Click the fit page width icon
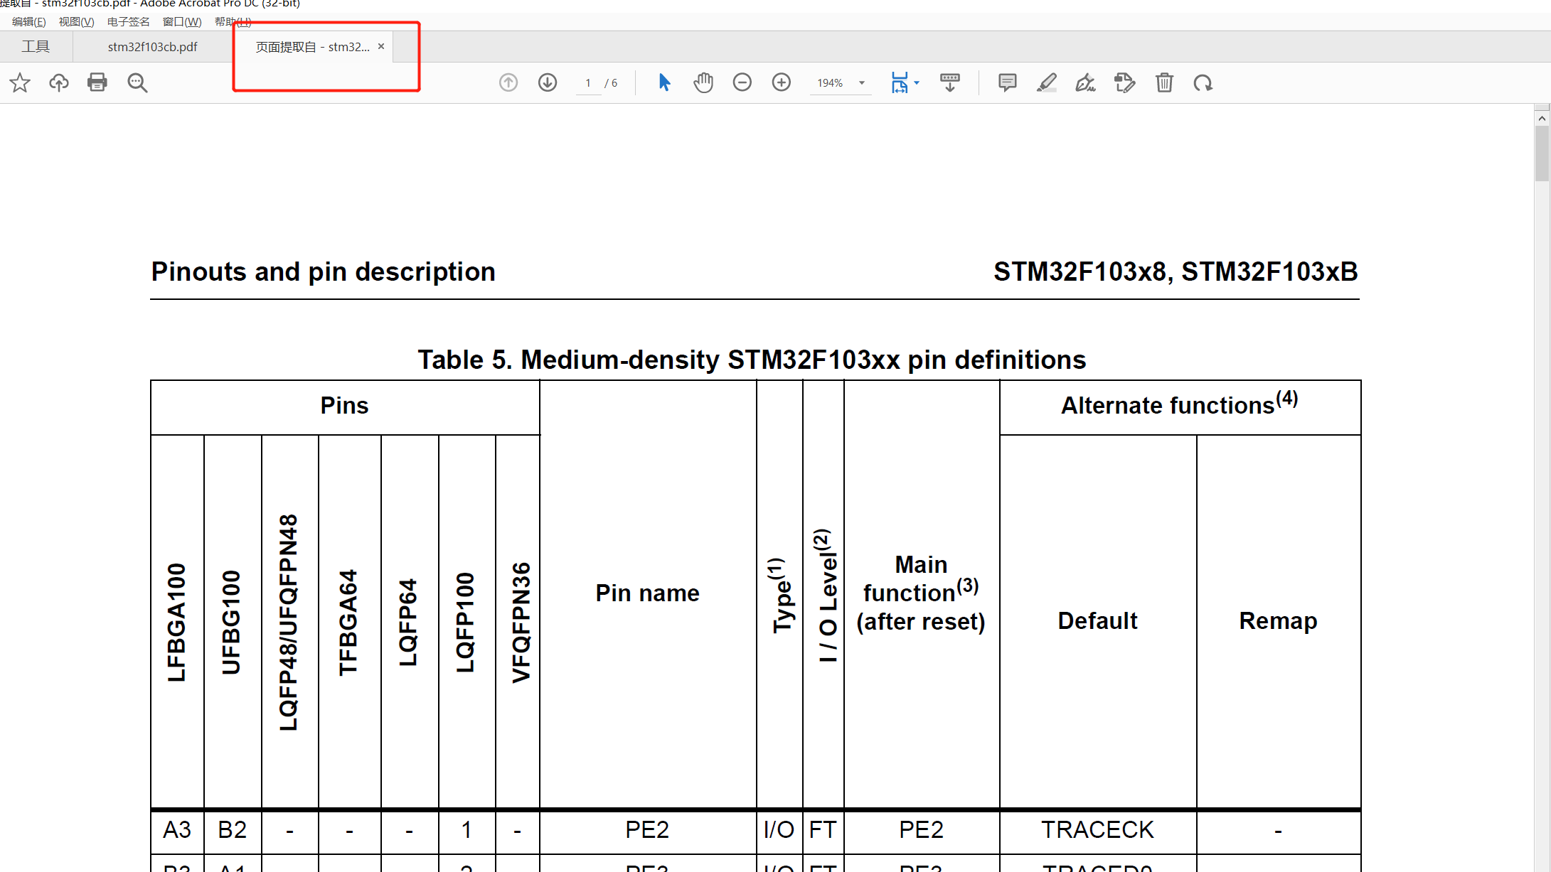Screen dimensions: 1551x872 (900, 83)
